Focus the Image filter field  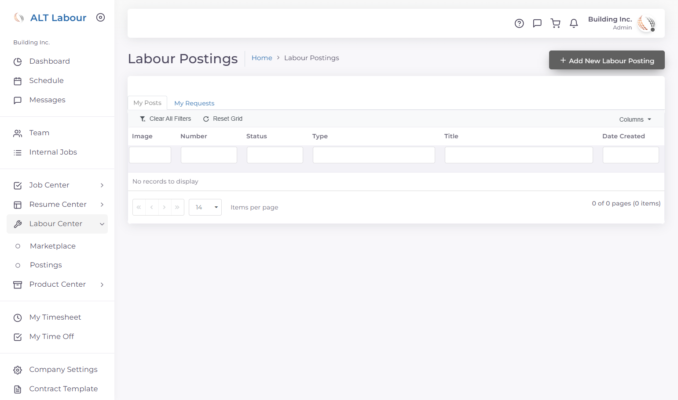pos(150,155)
